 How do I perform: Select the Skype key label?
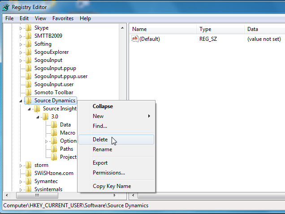pos(41,28)
